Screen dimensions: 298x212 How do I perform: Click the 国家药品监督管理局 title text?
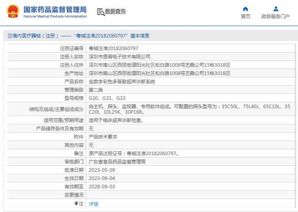(55, 9)
